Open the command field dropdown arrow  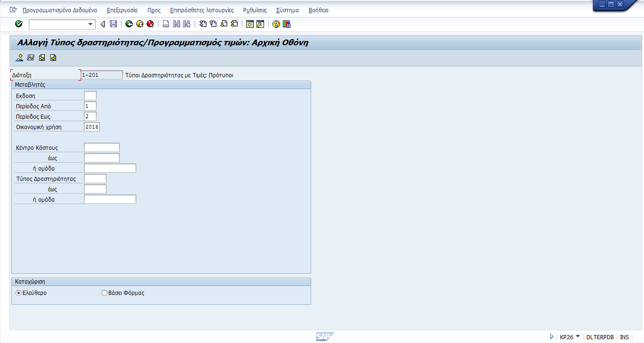click(x=91, y=24)
